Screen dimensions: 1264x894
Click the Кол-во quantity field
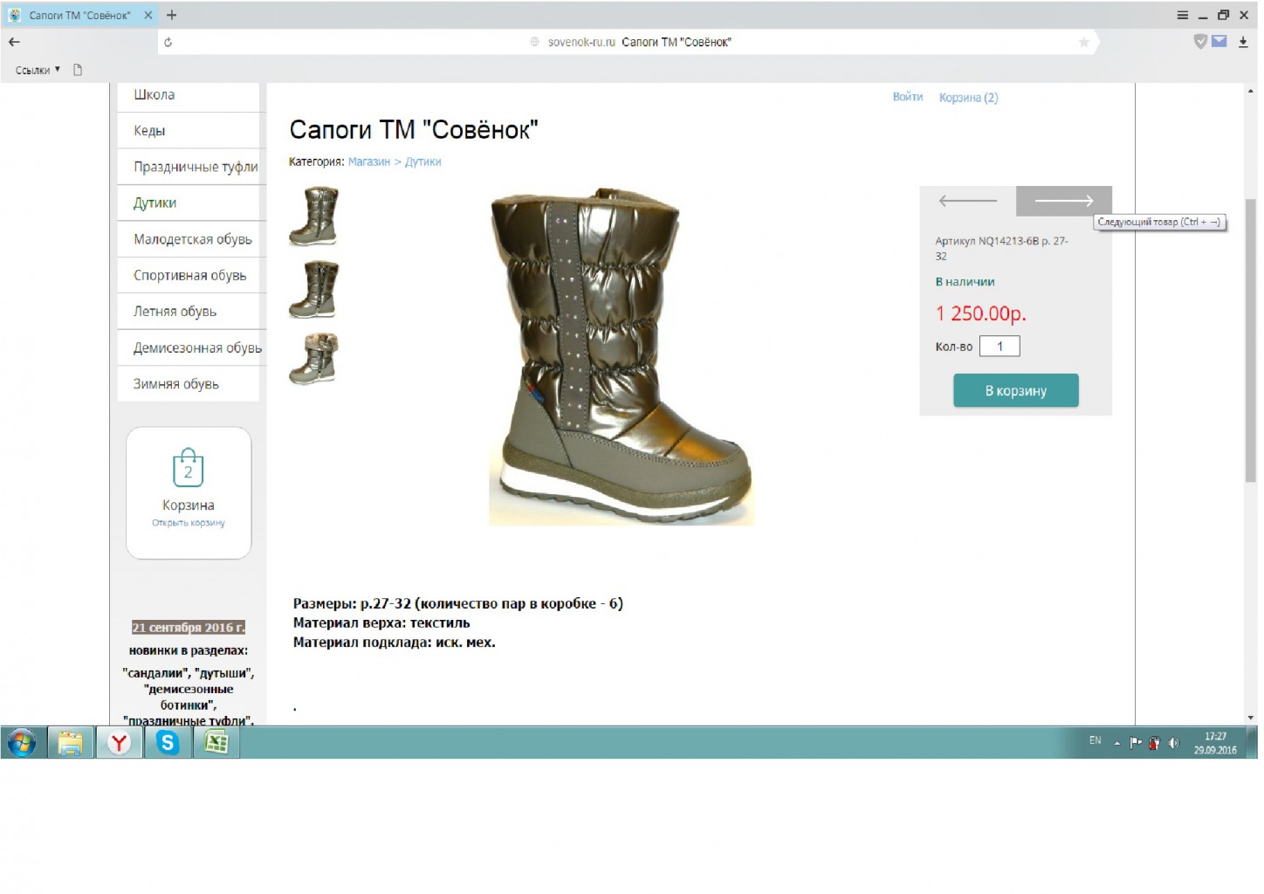(x=1000, y=347)
